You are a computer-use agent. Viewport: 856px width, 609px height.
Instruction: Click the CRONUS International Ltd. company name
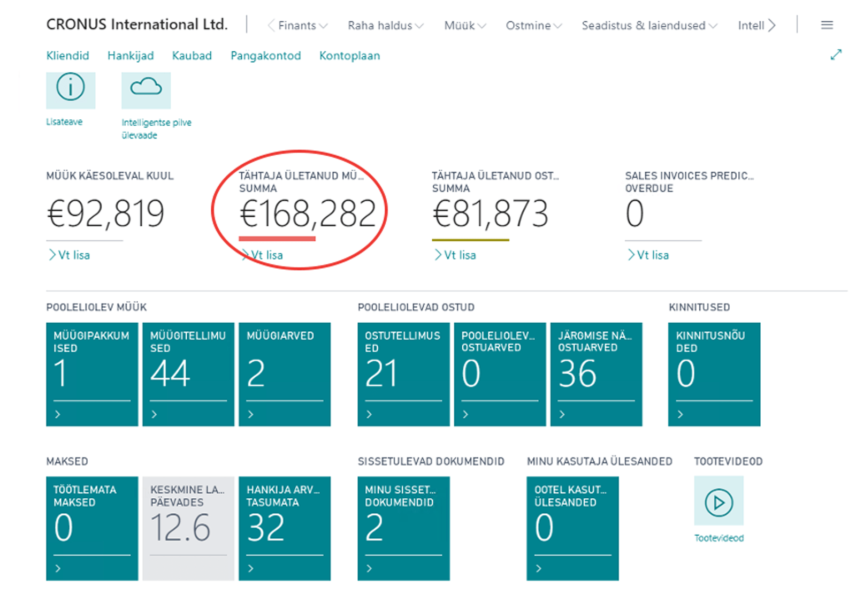[x=137, y=25]
